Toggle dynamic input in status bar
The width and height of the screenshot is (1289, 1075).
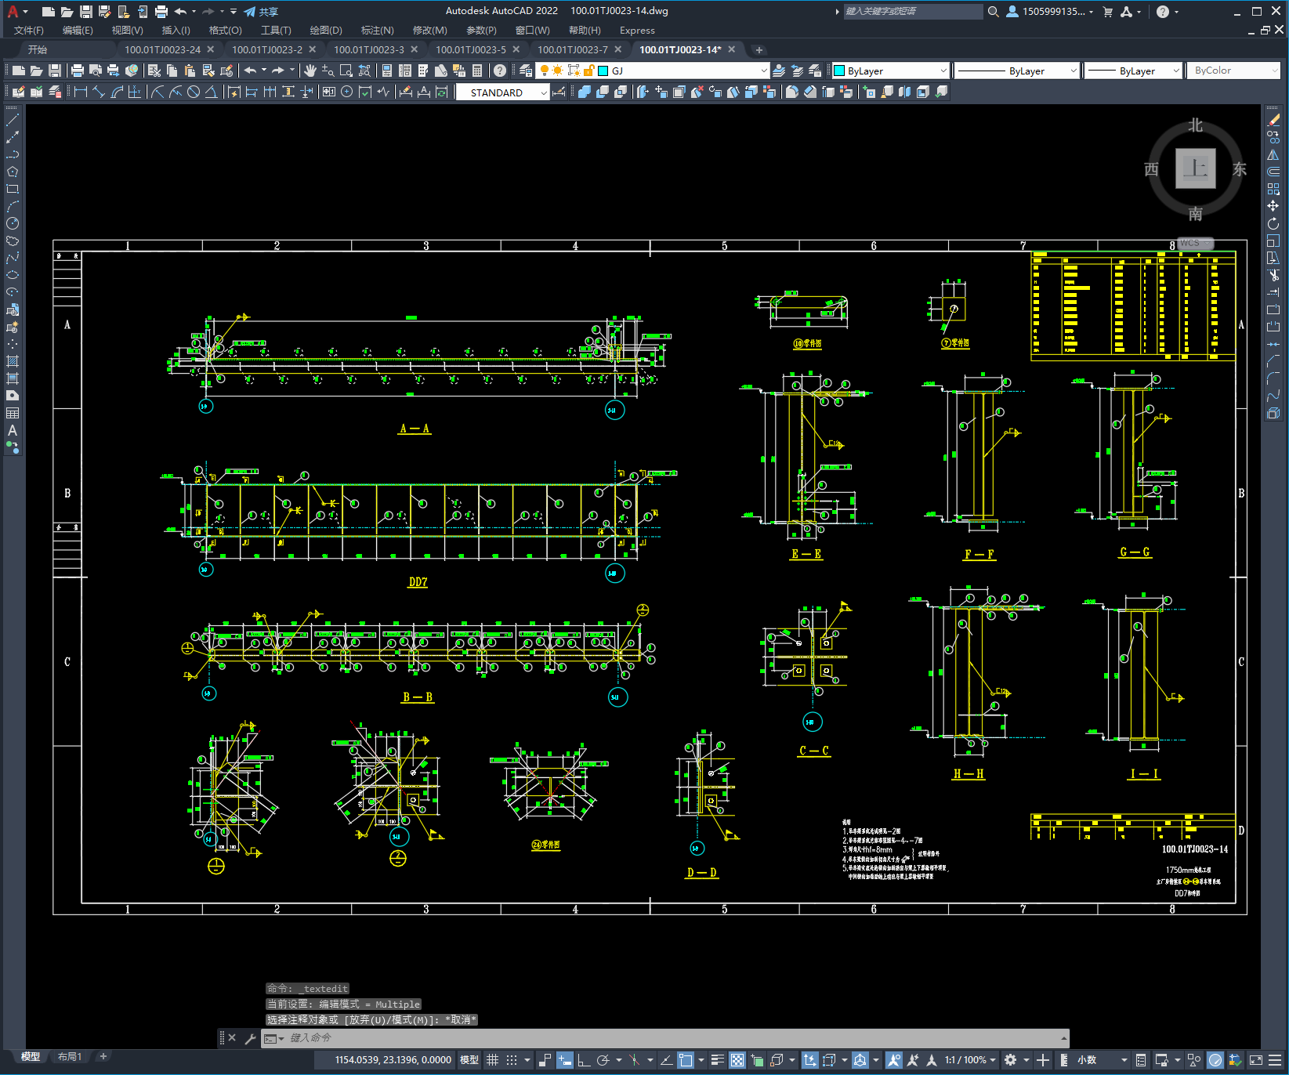pyautogui.click(x=565, y=1060)
